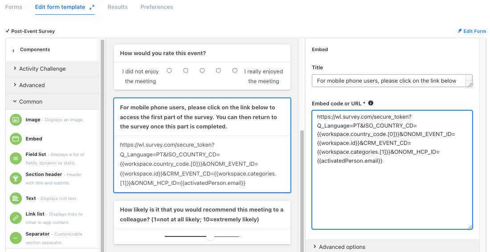Select the Embed component icon
The height and width of the screenshot is (252, 490).
(x=16, y=139)
